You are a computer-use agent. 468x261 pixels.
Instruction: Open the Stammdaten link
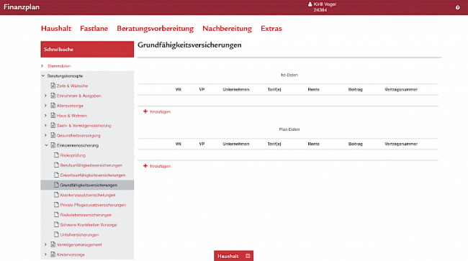(x=59, y=66)
